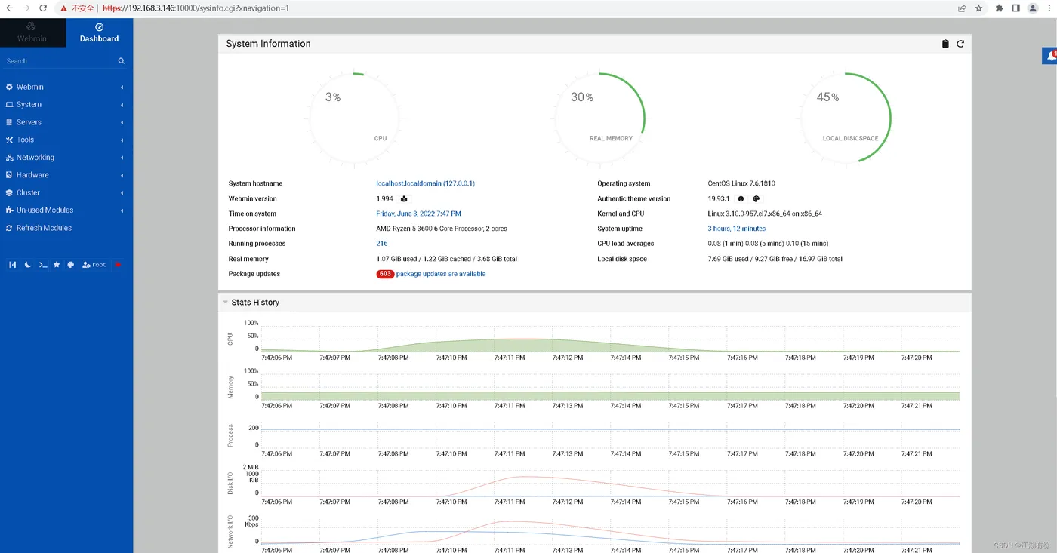
Task: Focus the sidebar Search field
Action: coord(59,61)
